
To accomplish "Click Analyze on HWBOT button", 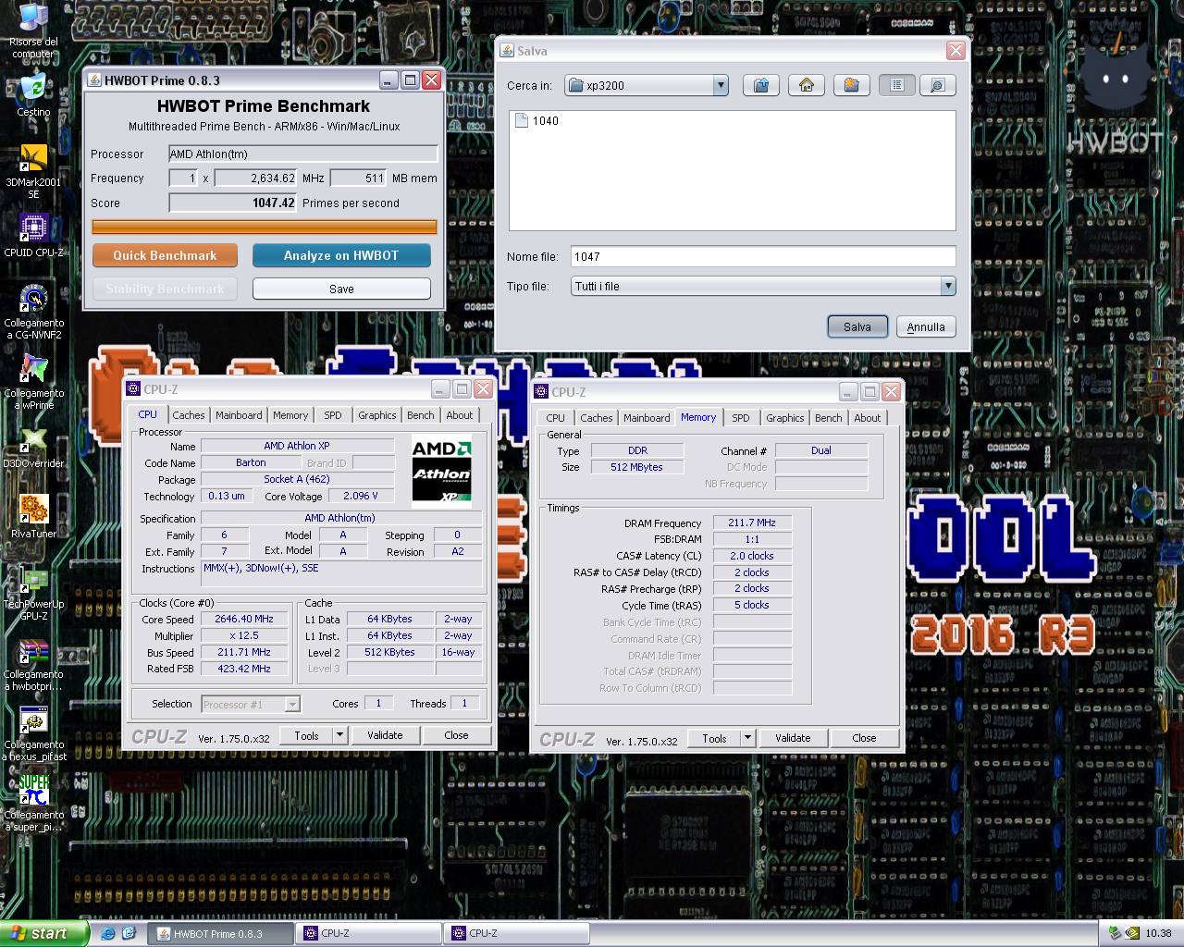I will pyautogui.click(x=341, y=255).
